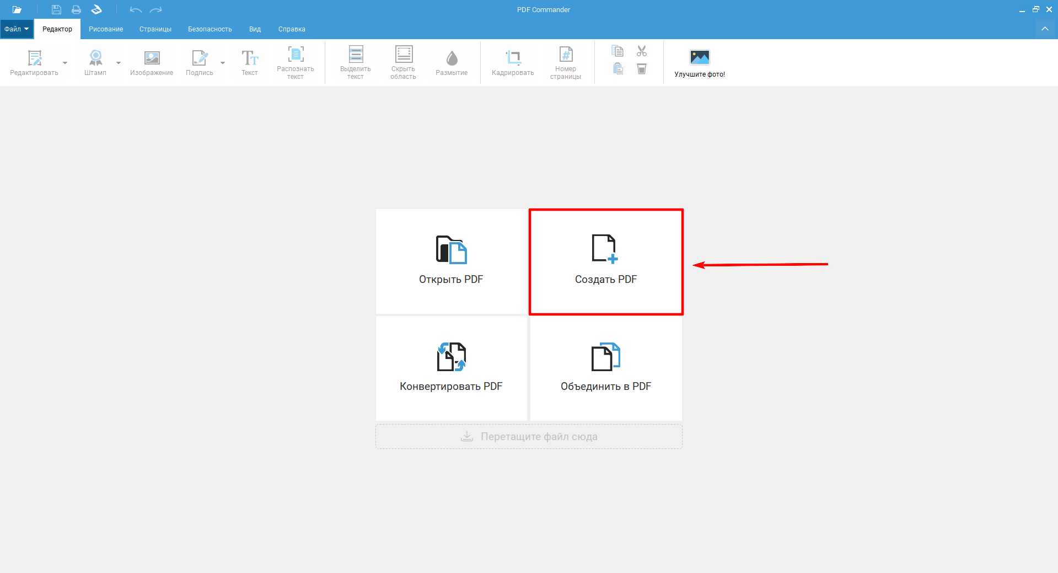Choose the Text (Текст) tool

tap(249, 58)
